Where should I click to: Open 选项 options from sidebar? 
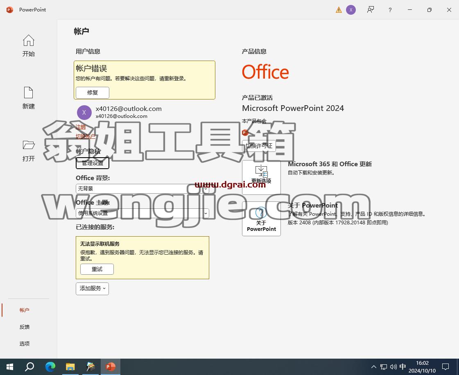pyautogui.click(x=24, y=343)
